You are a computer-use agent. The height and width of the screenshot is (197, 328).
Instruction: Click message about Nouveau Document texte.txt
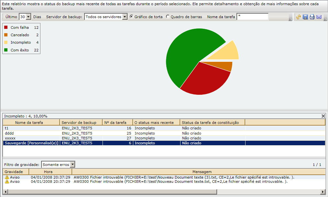[x=180, y=181]
